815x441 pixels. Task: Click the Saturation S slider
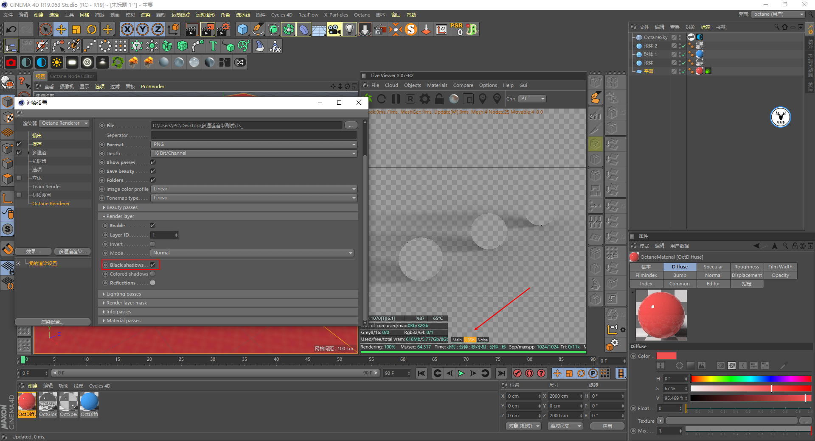(x=751, y=388)
